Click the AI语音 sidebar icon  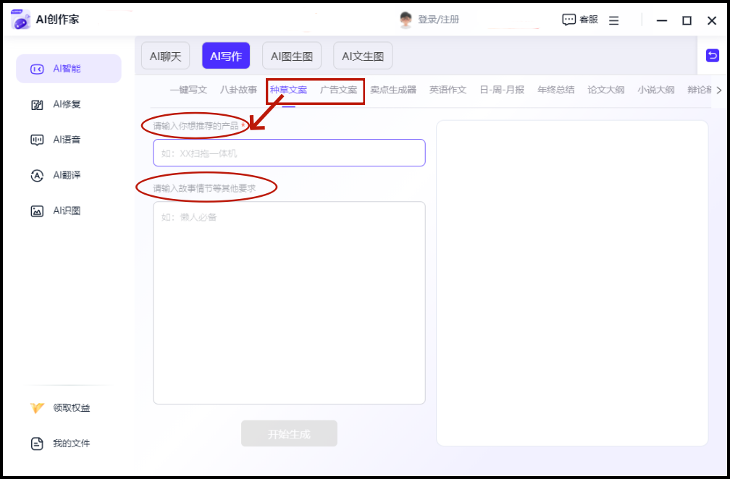tap(37, 140)
